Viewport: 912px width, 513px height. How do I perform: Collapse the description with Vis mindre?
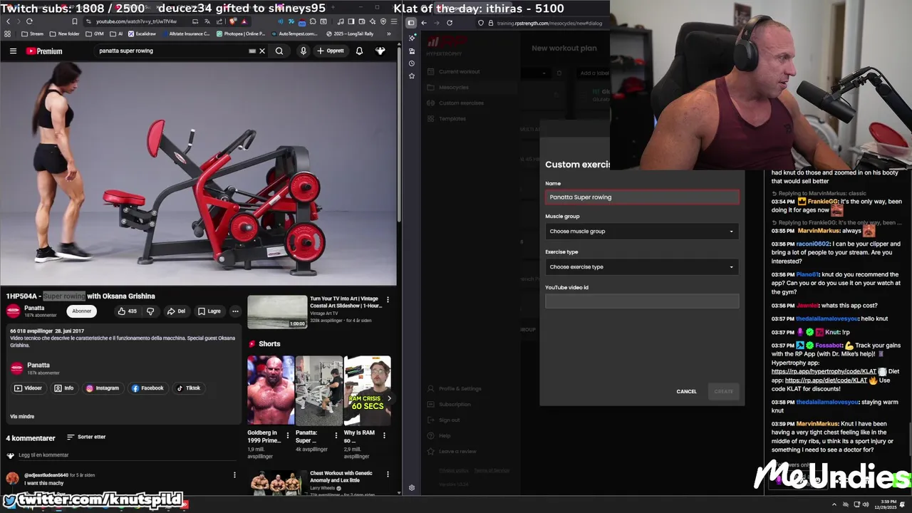pos(22,417)
